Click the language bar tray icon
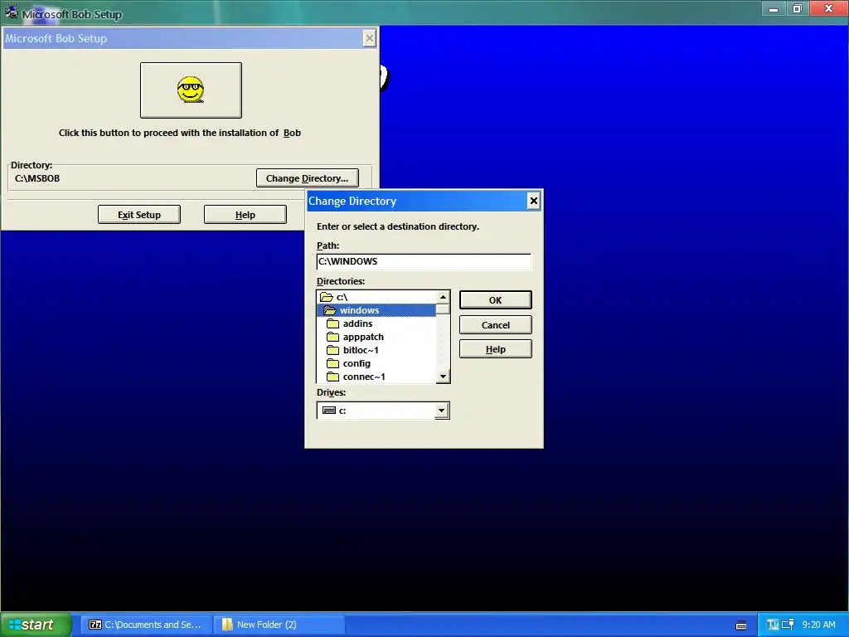Viewport: 849px width, 637px height. pos(773,625)
